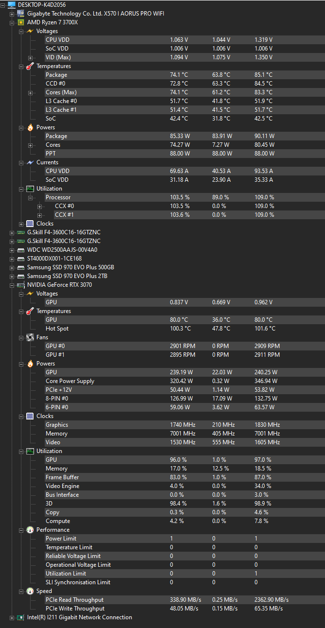Click the thermometer icon under the RTX 3070
The height and width of the screenshot is (628, 325).
point(30,311)
